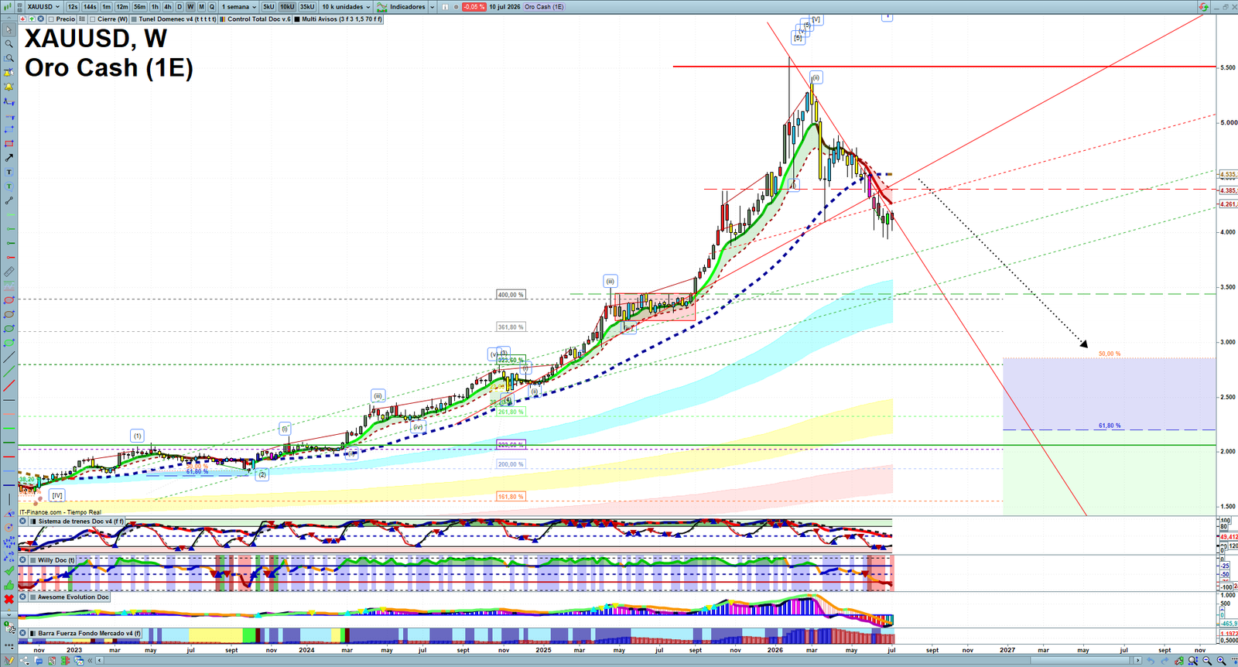This screenshot has height=667, width=1238.
Task: Select the red ellipse drawing tool
Action: (x=9, y=300)
